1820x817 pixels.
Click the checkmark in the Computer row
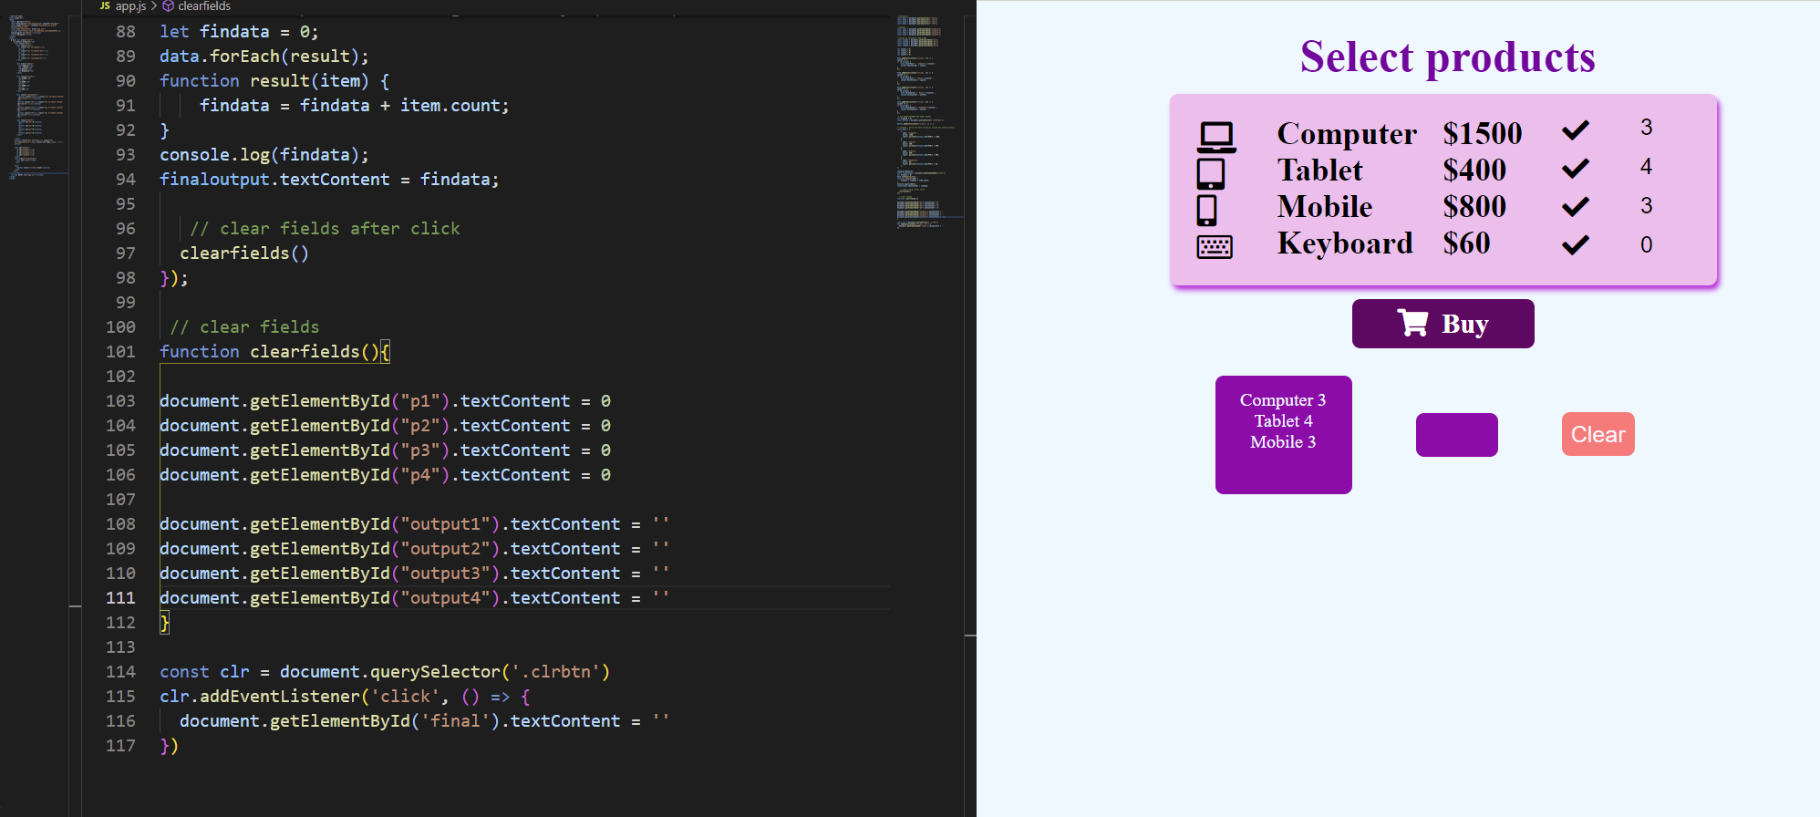(x=1576, y=130)
